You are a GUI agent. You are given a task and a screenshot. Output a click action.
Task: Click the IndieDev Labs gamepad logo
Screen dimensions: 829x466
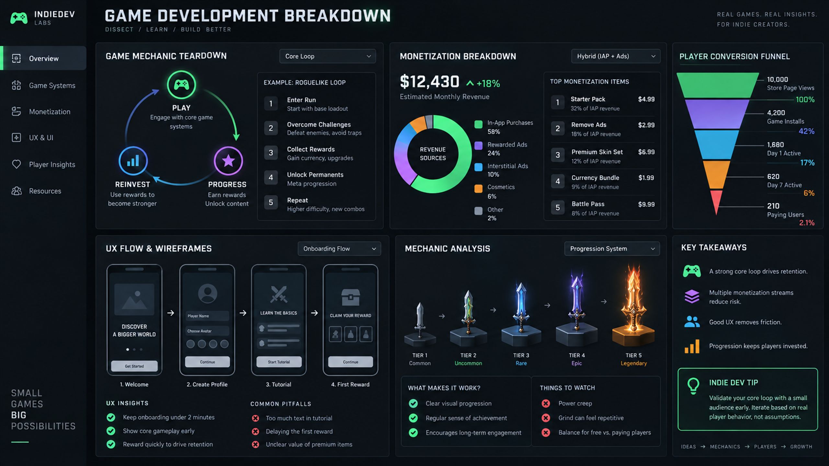19,18
